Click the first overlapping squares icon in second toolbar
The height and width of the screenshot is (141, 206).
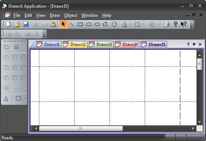[x=8, y=34]
